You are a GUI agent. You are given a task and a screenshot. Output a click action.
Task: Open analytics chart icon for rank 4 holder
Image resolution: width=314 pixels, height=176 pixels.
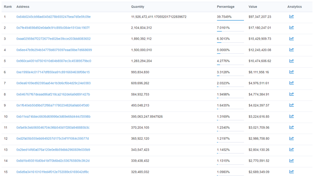pos(291,50)
